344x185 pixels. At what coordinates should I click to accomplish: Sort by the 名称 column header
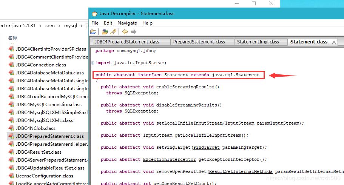(x=12, y=38)
